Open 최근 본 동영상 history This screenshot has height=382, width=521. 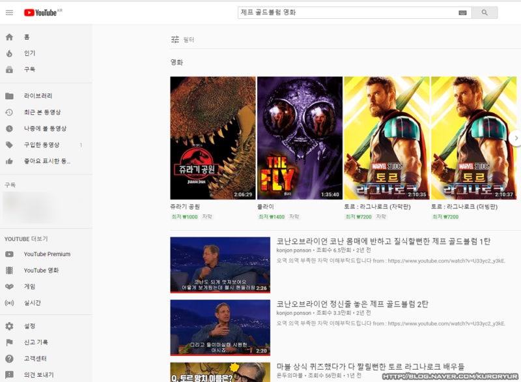42,112
